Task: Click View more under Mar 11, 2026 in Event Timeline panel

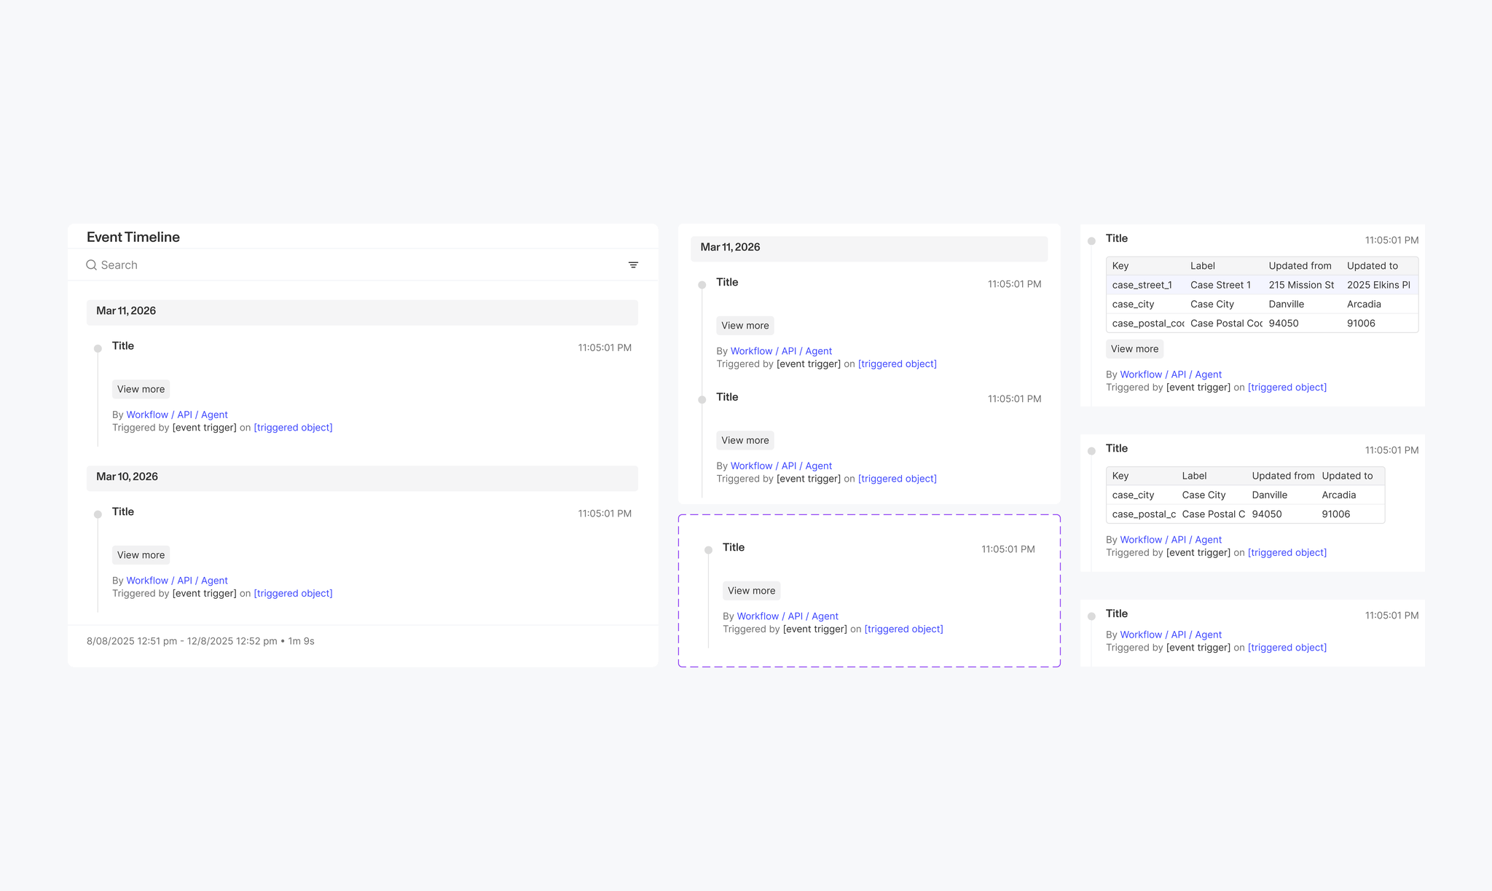Action: pos(141,389)
